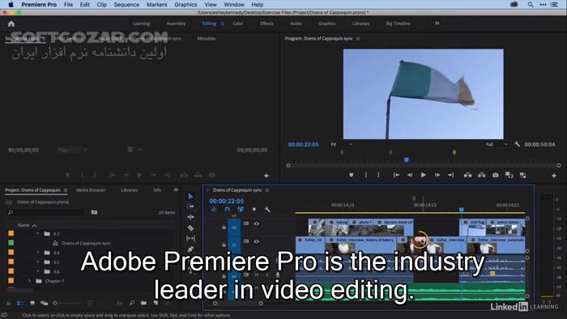The image size is (567, 319).
Task: Switch to Media Browser panel tab
Action: tap(91, 190)
